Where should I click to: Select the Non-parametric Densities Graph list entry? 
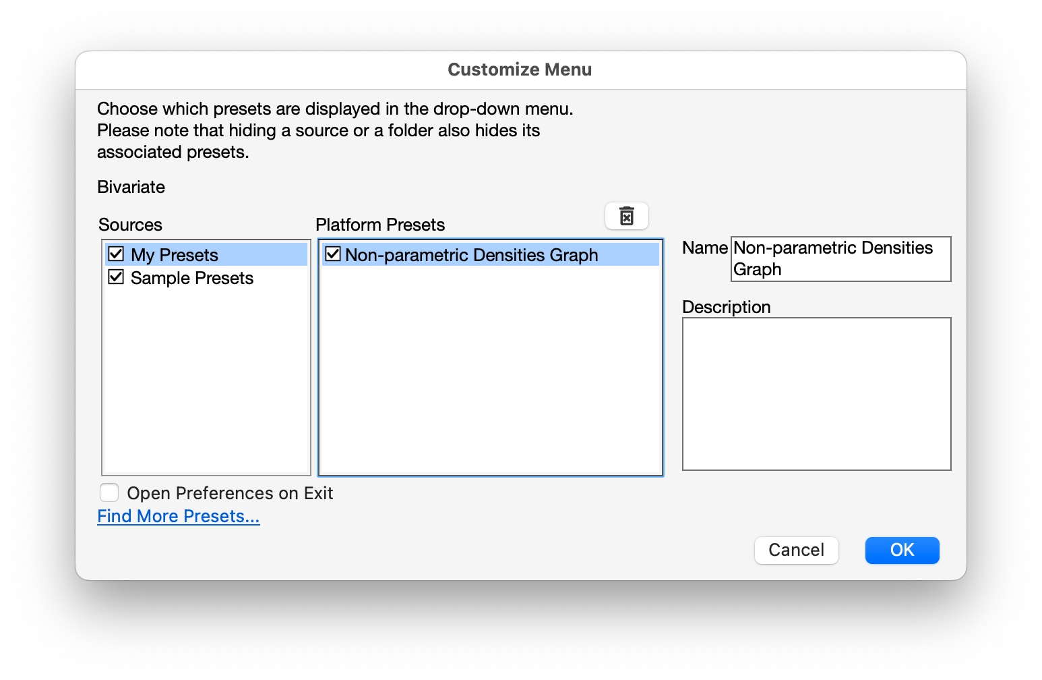tap(472, 254)
